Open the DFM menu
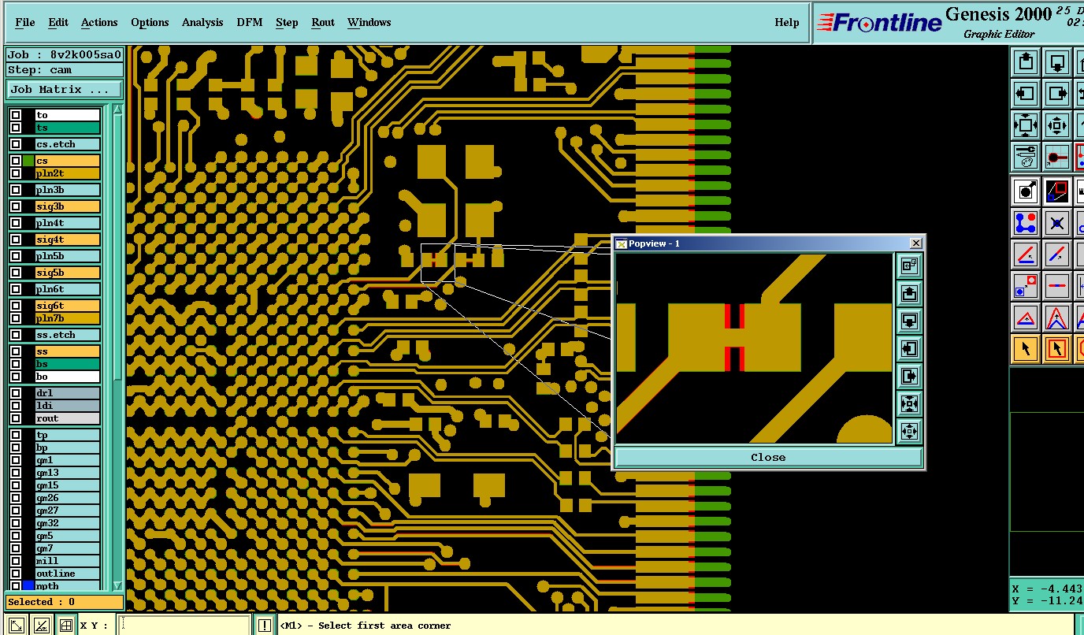 pos(250,22)
